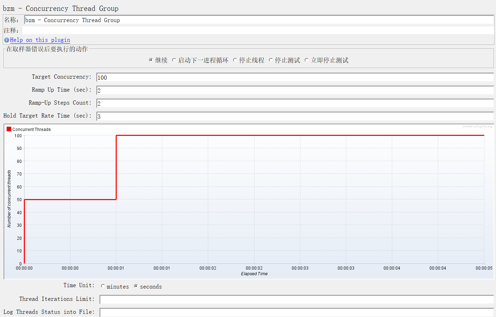
Task: Click the Number of concurrent threads axis label
Action: coord(9,199)
